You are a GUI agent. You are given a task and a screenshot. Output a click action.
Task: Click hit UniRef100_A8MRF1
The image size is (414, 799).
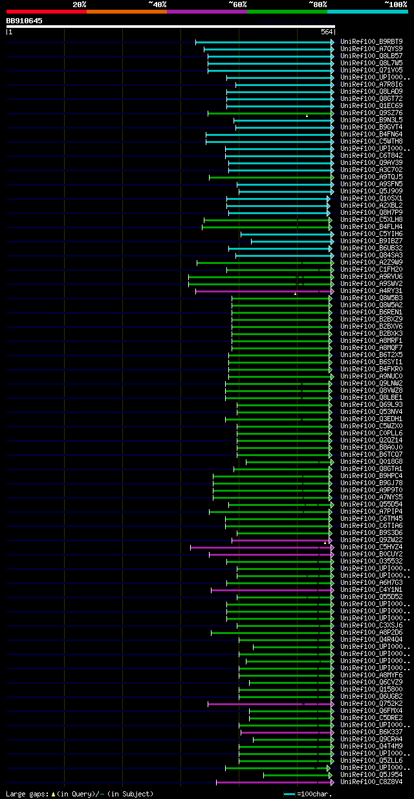click(x=371, y=341)
